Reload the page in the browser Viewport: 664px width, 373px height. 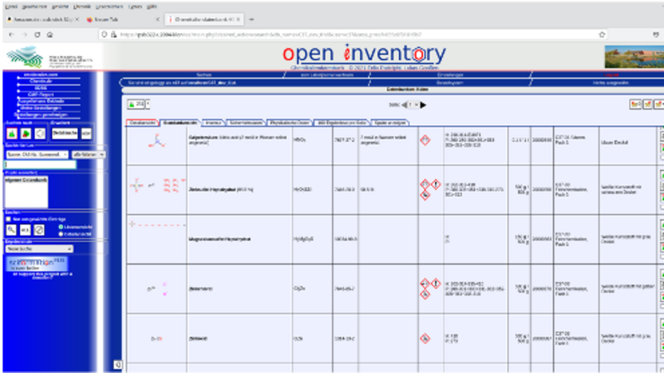(x=37, y=35)
